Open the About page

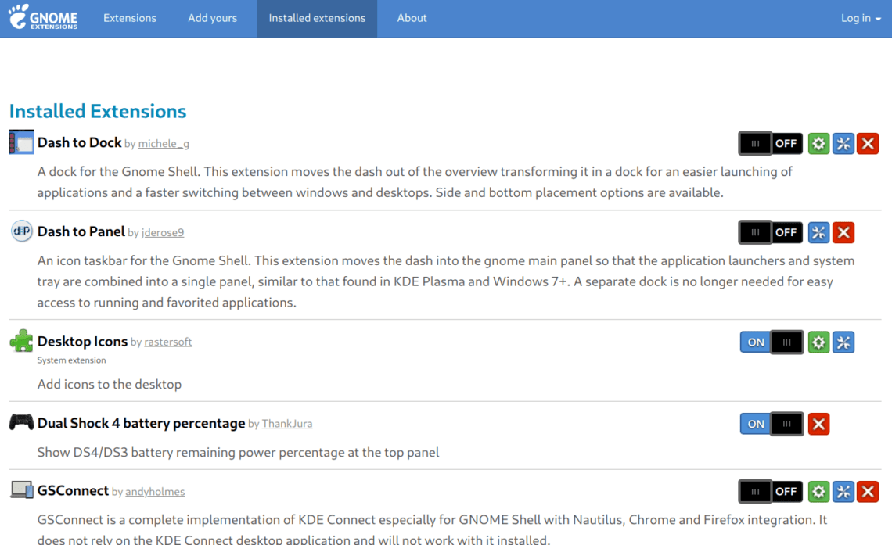click(412, 18)
